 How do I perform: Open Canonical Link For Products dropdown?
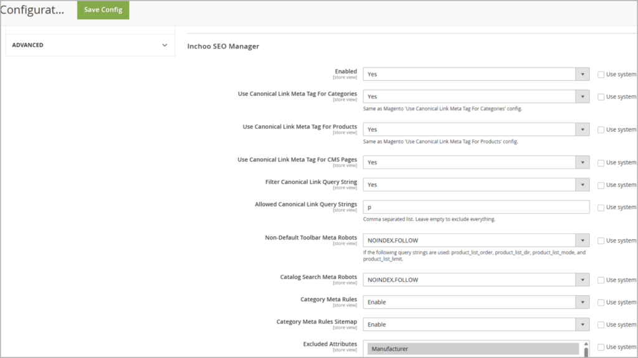tap(476, 130)
